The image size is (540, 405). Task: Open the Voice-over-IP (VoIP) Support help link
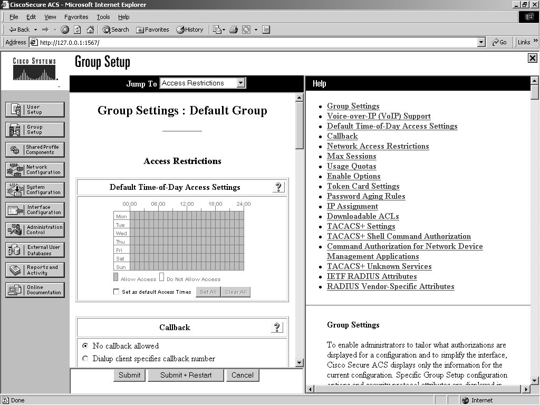[379, 116]
